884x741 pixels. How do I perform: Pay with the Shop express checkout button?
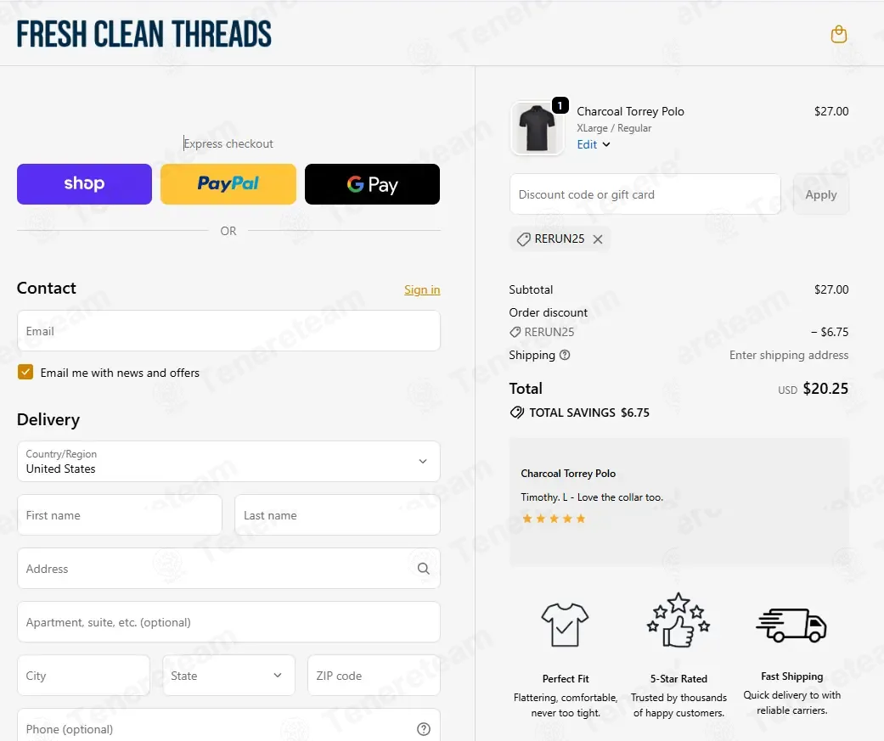(85, 184)
